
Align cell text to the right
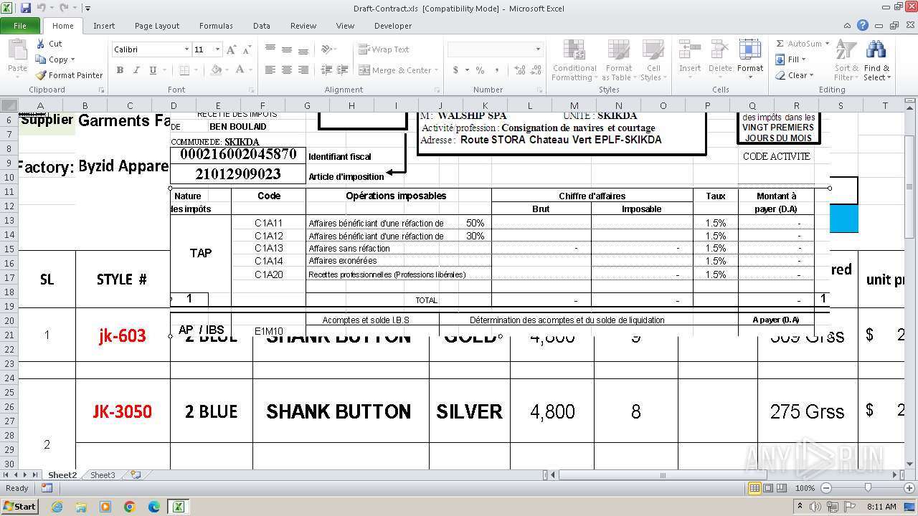tap(303, 70)
